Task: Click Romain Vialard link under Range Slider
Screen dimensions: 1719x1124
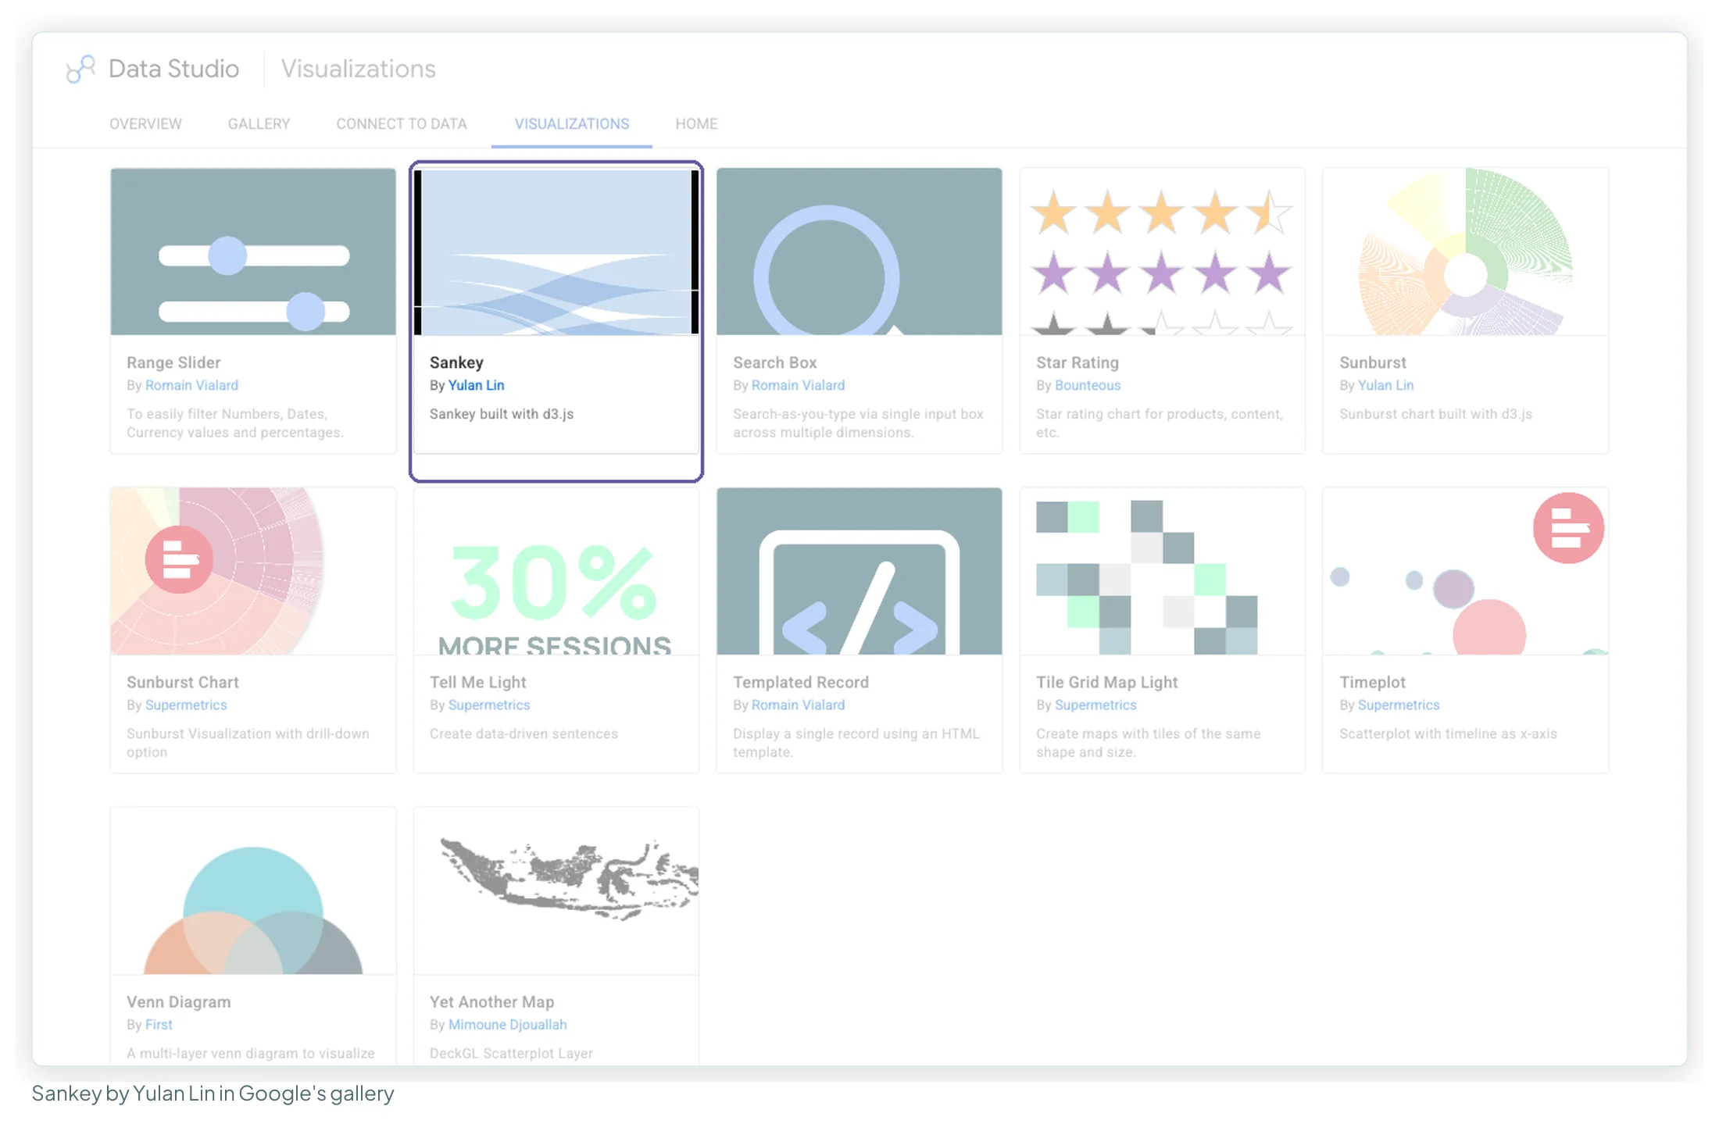Action: point(191,385)
